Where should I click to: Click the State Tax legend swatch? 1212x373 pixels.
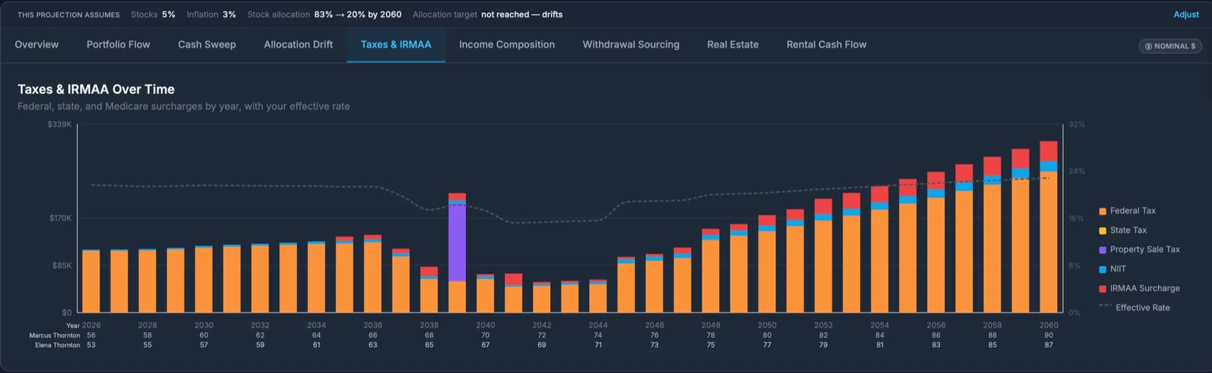(1102, 231)
